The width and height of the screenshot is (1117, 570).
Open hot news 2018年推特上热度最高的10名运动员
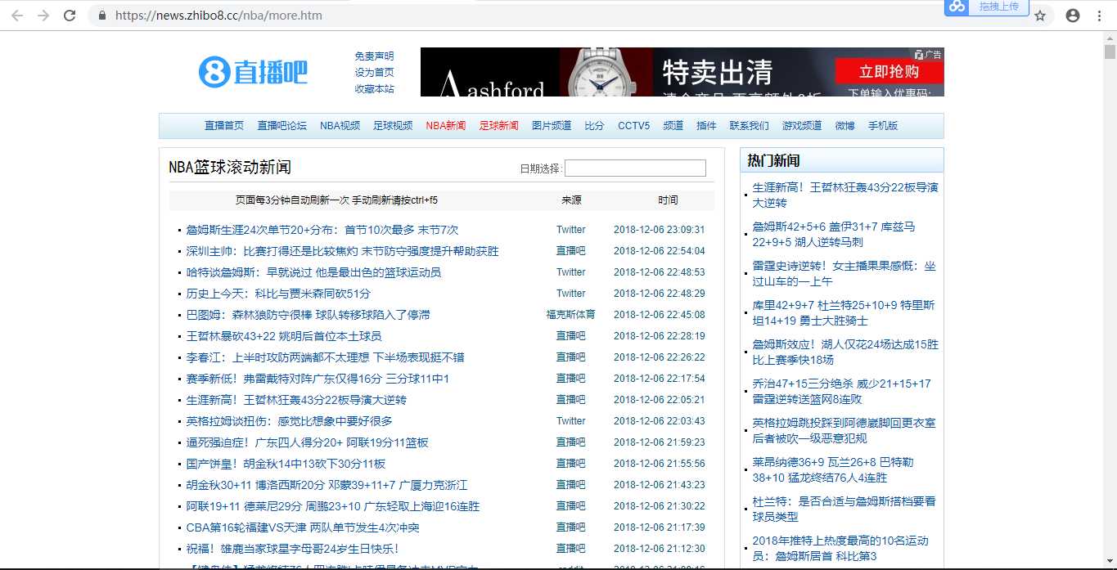pyautogui.click(x=840, y=548)
